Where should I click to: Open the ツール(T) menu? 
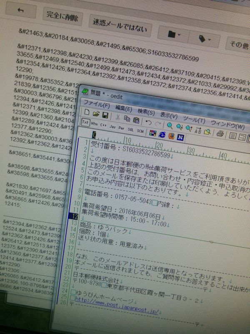pos(194,120)
